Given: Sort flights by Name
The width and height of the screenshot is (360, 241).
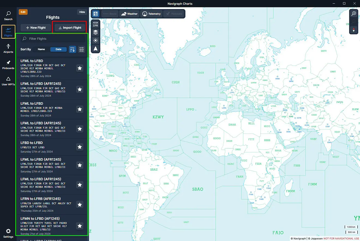Looking at the screenshot, I should [41, 49].
